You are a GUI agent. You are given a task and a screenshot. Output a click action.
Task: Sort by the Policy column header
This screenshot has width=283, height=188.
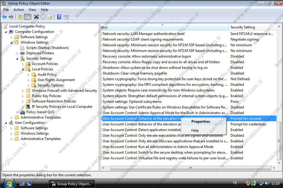[164, 27]
